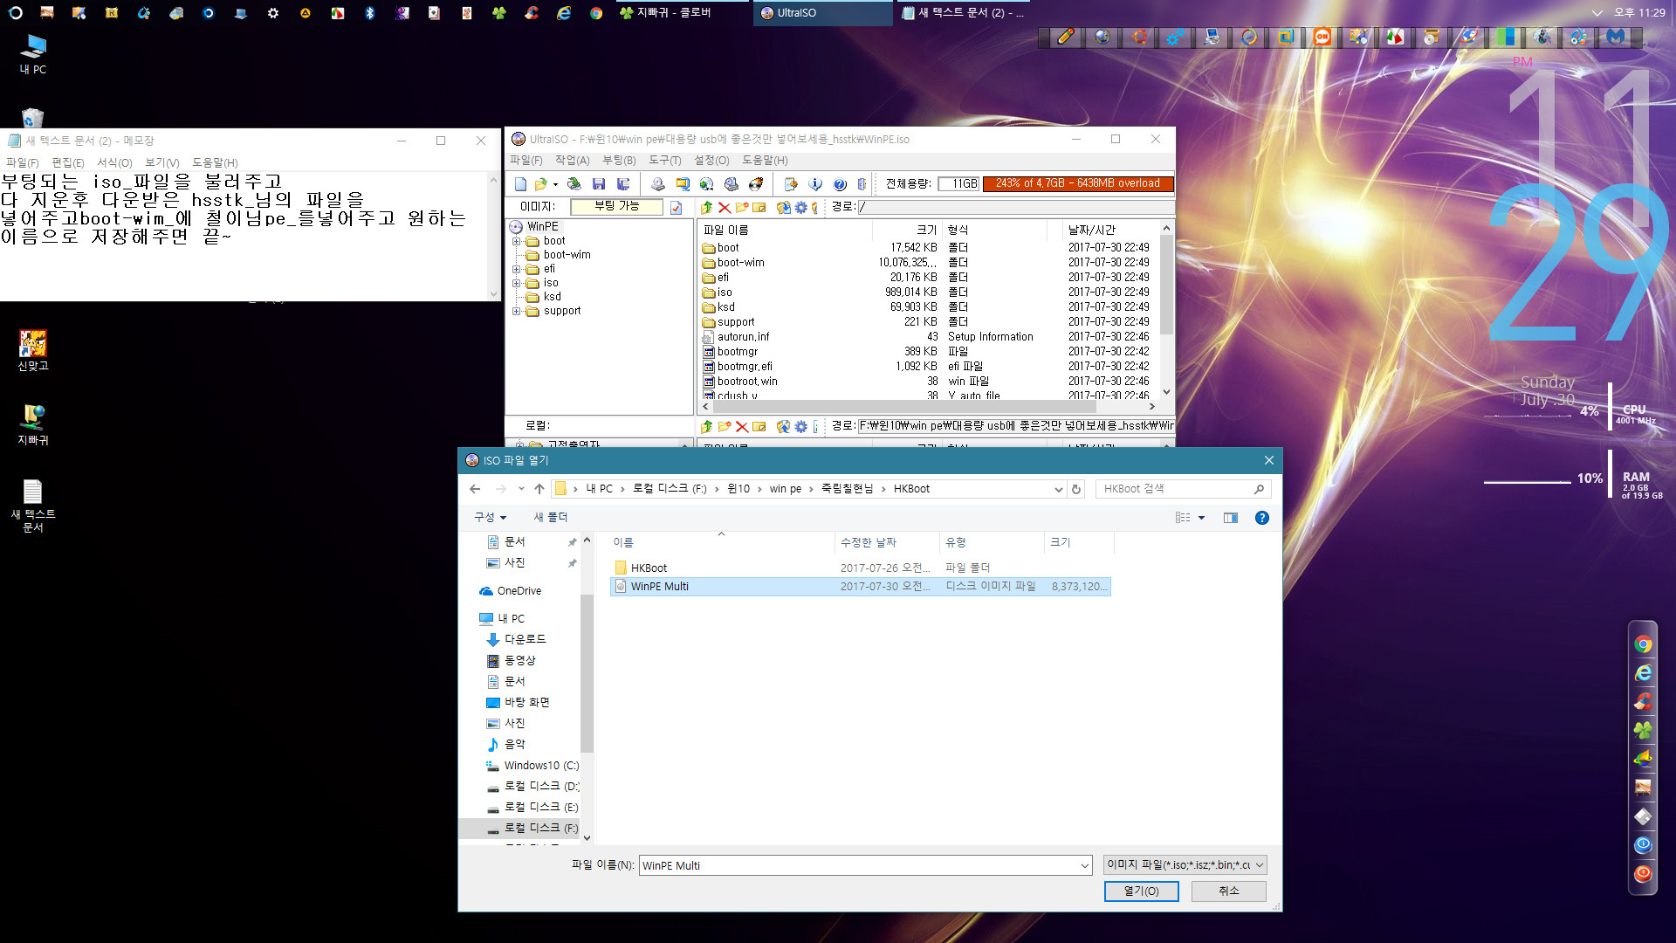Image resolution: width=1676 pixels, height=943 pixels.
Task: Toggle the bootable image checkbox icon next to 부팅 가능
Action: point(676,207)
